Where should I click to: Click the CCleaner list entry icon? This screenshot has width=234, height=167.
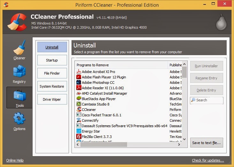pyautogui.click(x=79, y=110)
